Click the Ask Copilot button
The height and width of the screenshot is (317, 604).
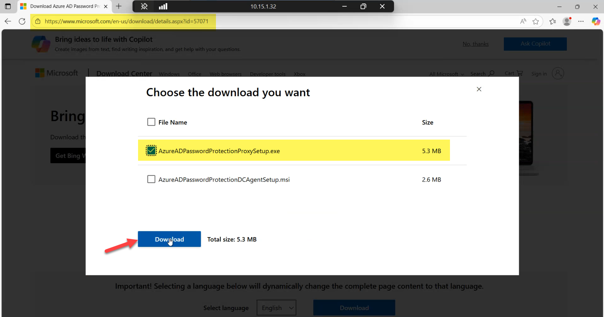coord(535,44)
